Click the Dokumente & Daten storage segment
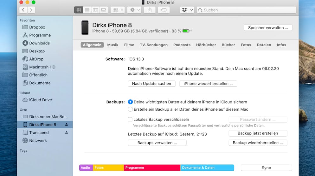 (207, 167)
